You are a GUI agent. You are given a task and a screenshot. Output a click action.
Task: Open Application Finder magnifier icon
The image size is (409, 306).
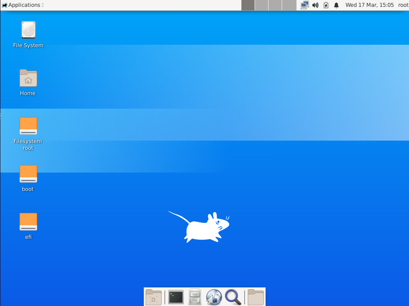click(x=233, y=297)
